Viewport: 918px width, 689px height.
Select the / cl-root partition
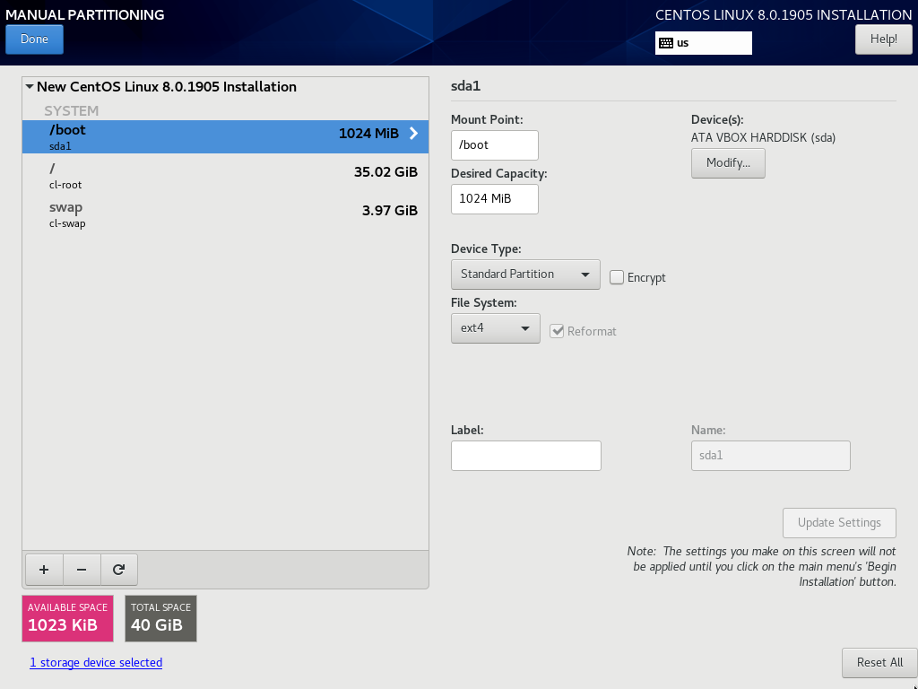tap(224, 177)
